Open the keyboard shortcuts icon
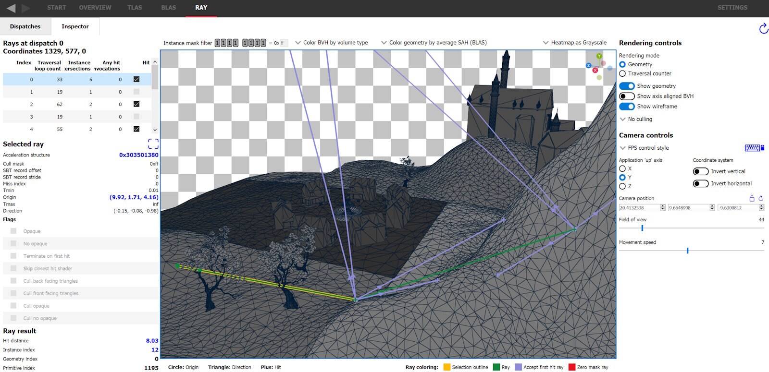 pyautogui.click(x=754, y=148)
